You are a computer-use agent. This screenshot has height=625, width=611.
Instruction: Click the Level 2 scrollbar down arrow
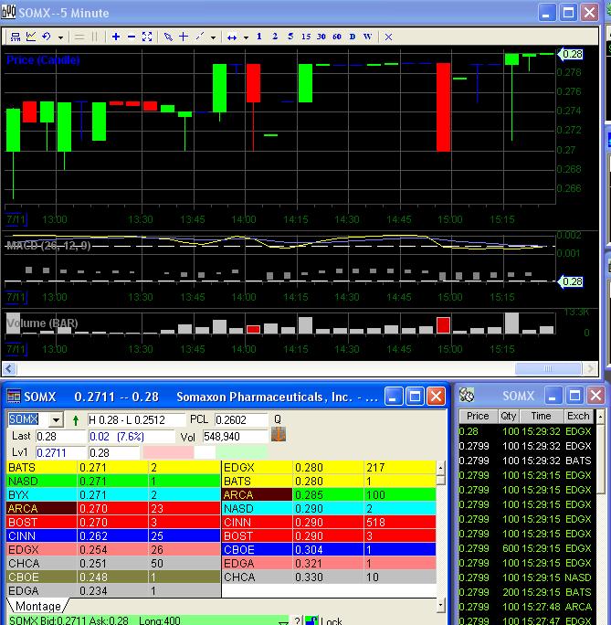tap(440, 606)
